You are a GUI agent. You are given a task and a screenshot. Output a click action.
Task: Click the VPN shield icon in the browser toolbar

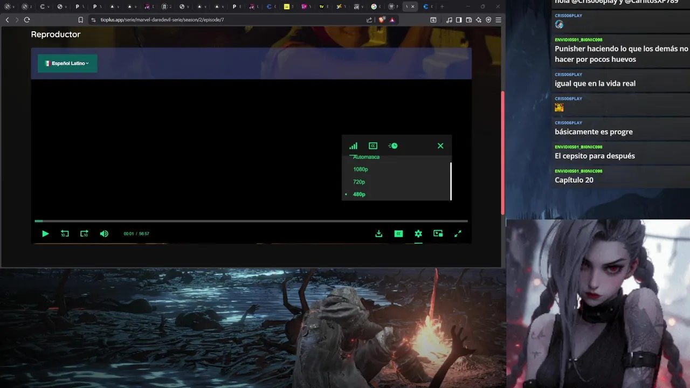488,20
